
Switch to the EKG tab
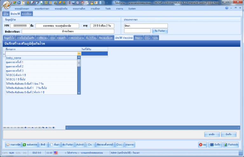pyautogui.click(x=147, y=38)
